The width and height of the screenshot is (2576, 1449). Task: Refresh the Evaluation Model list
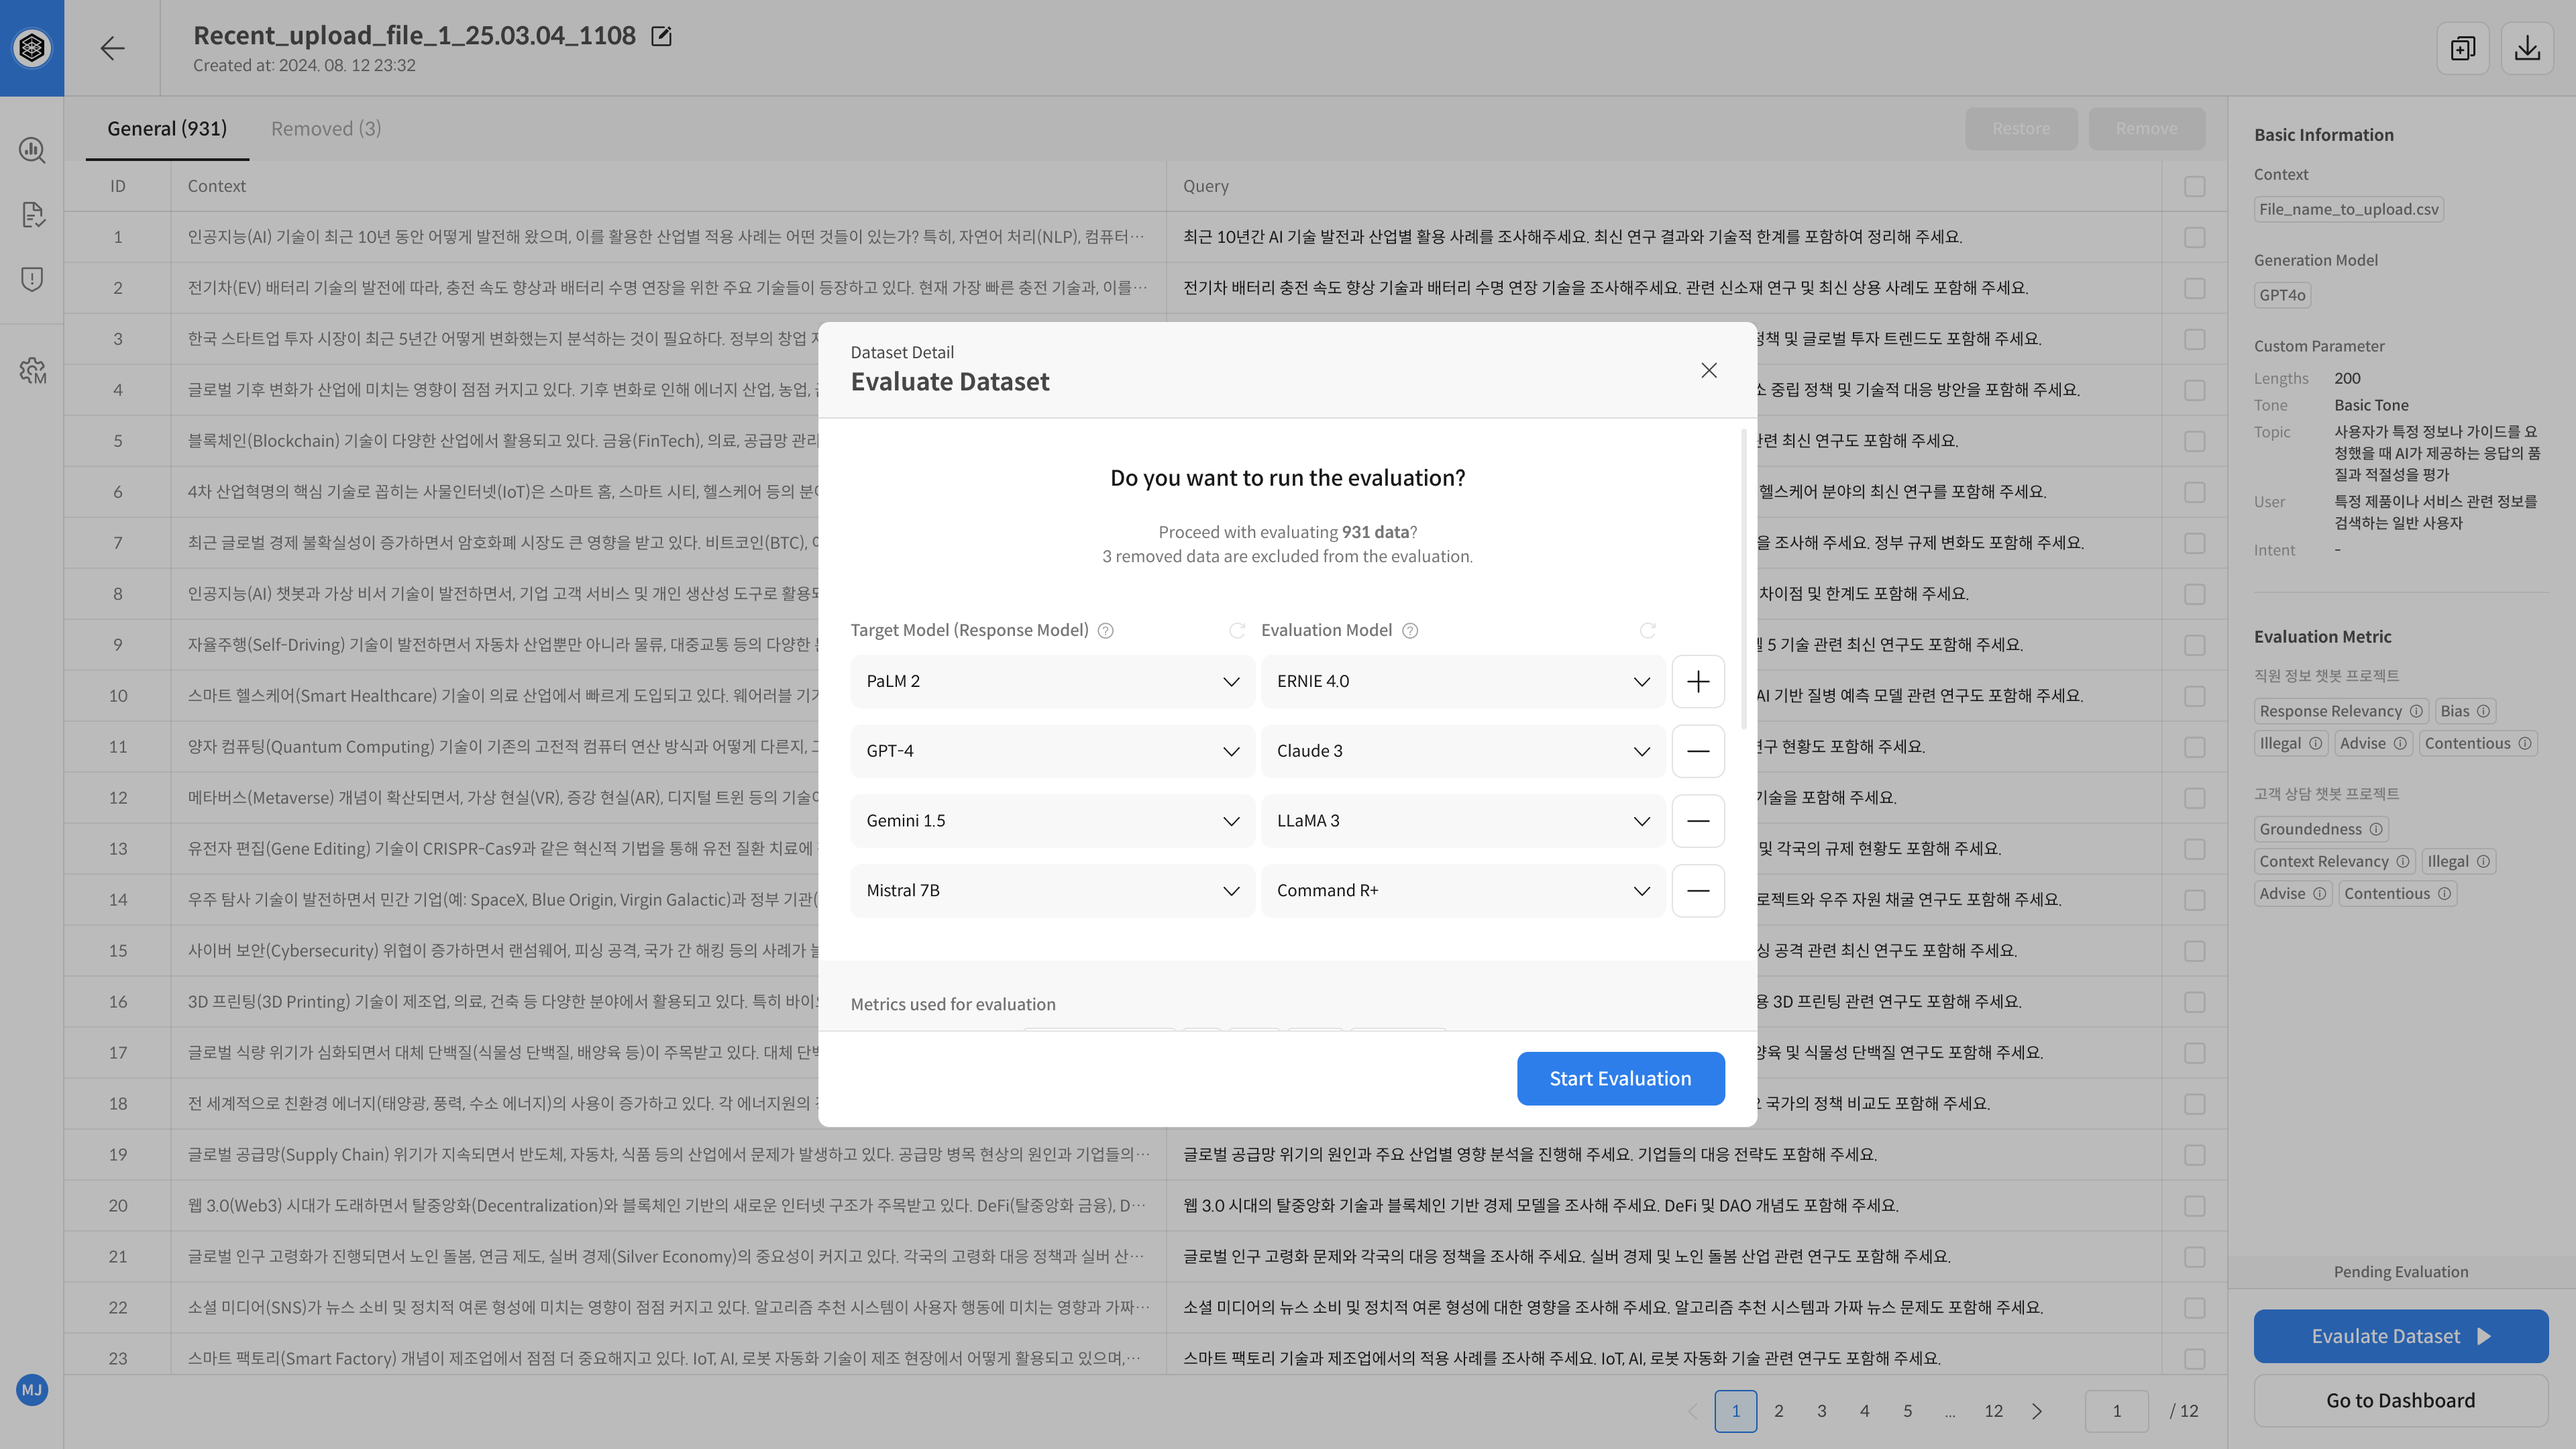(x=1648, y=630)
